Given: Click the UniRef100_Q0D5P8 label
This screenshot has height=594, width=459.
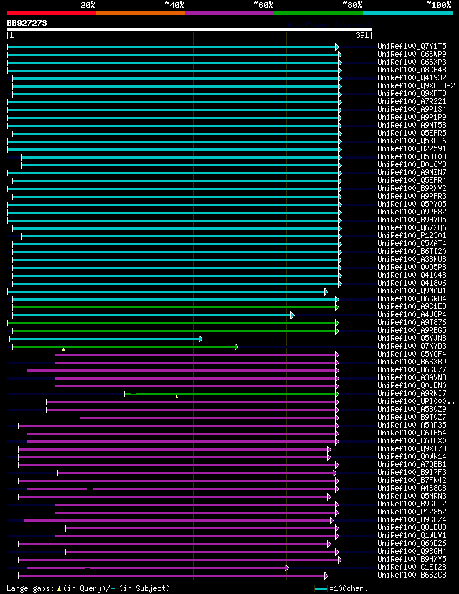Looking at the screenshot, I should tap(412, 267).
